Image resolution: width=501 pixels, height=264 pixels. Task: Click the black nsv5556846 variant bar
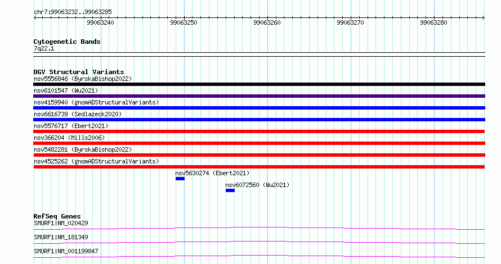click(x=259, y=84)
